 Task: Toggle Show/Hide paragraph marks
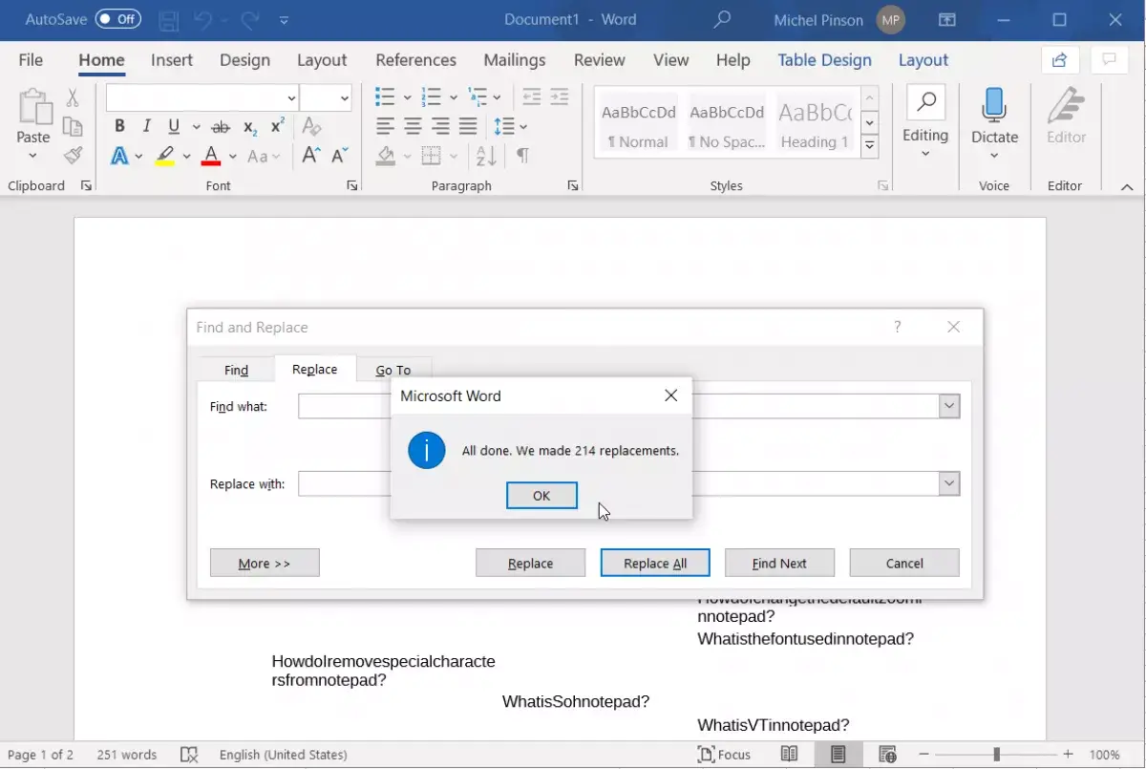522,156
